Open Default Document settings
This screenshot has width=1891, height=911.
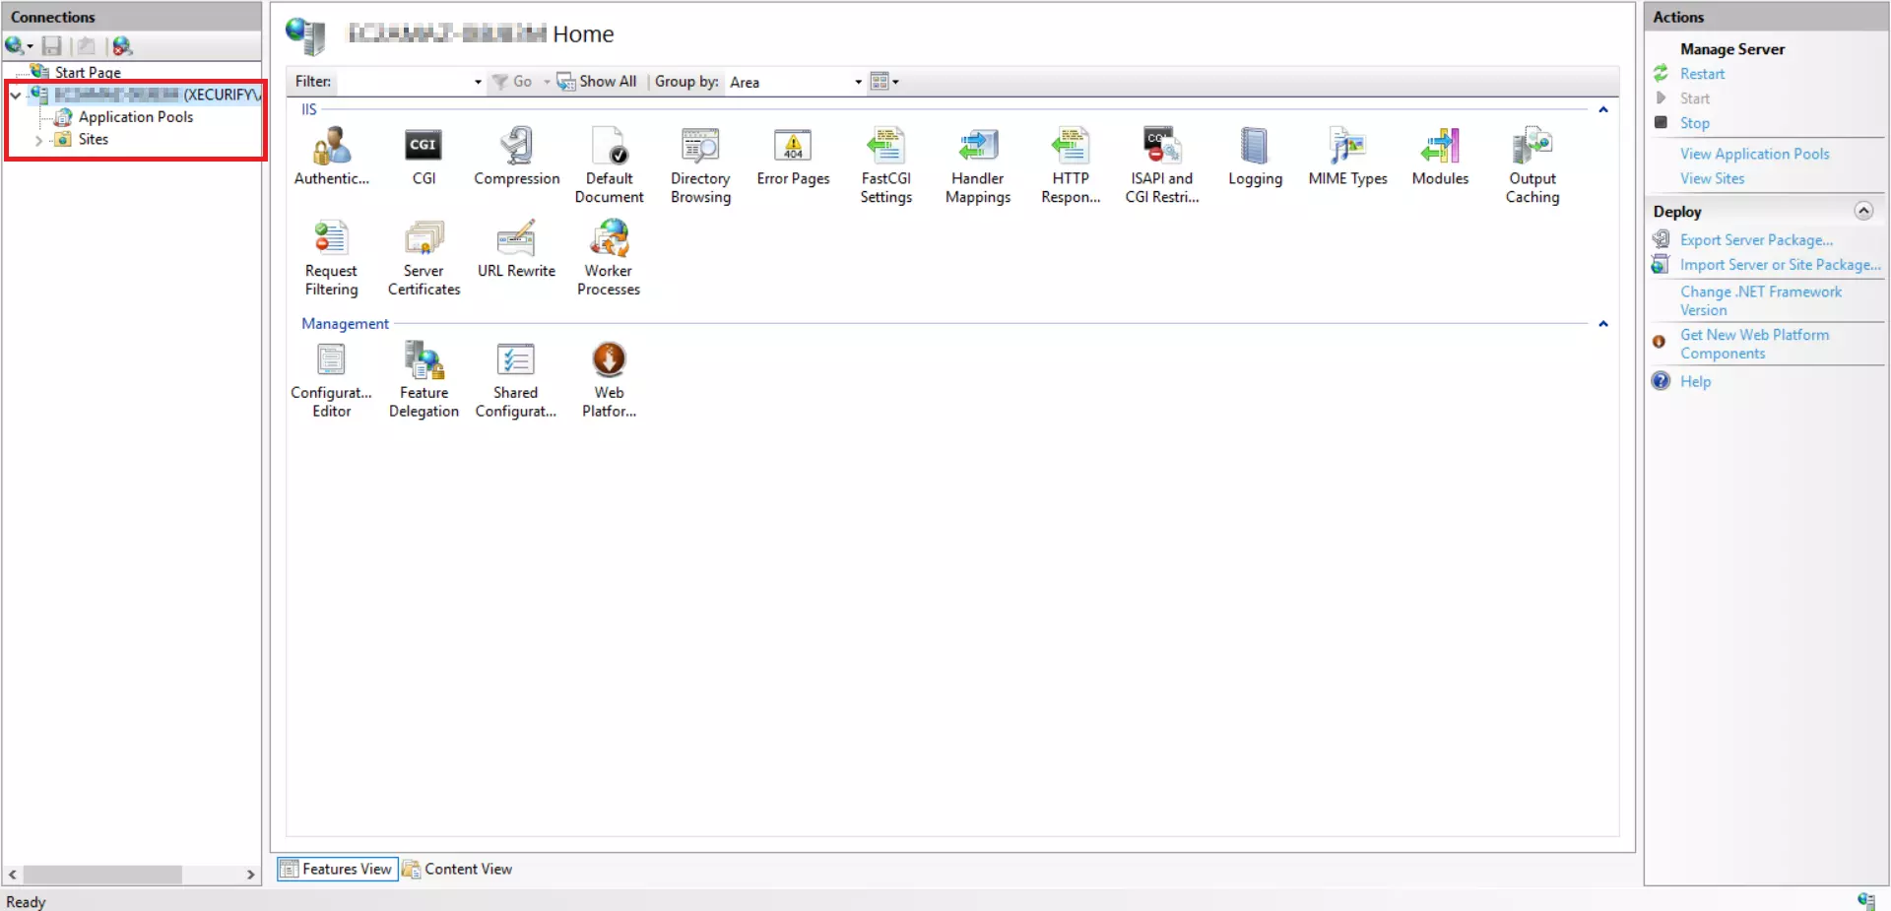(609, 163)
